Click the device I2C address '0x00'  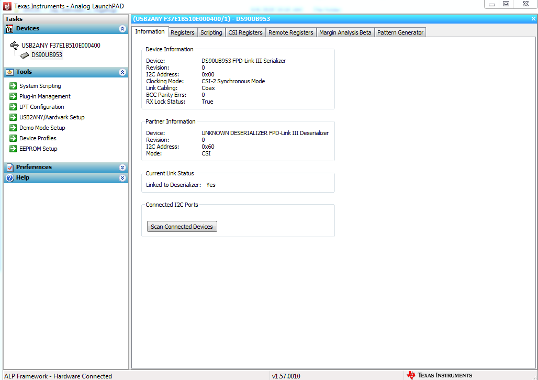coord(208,74)
